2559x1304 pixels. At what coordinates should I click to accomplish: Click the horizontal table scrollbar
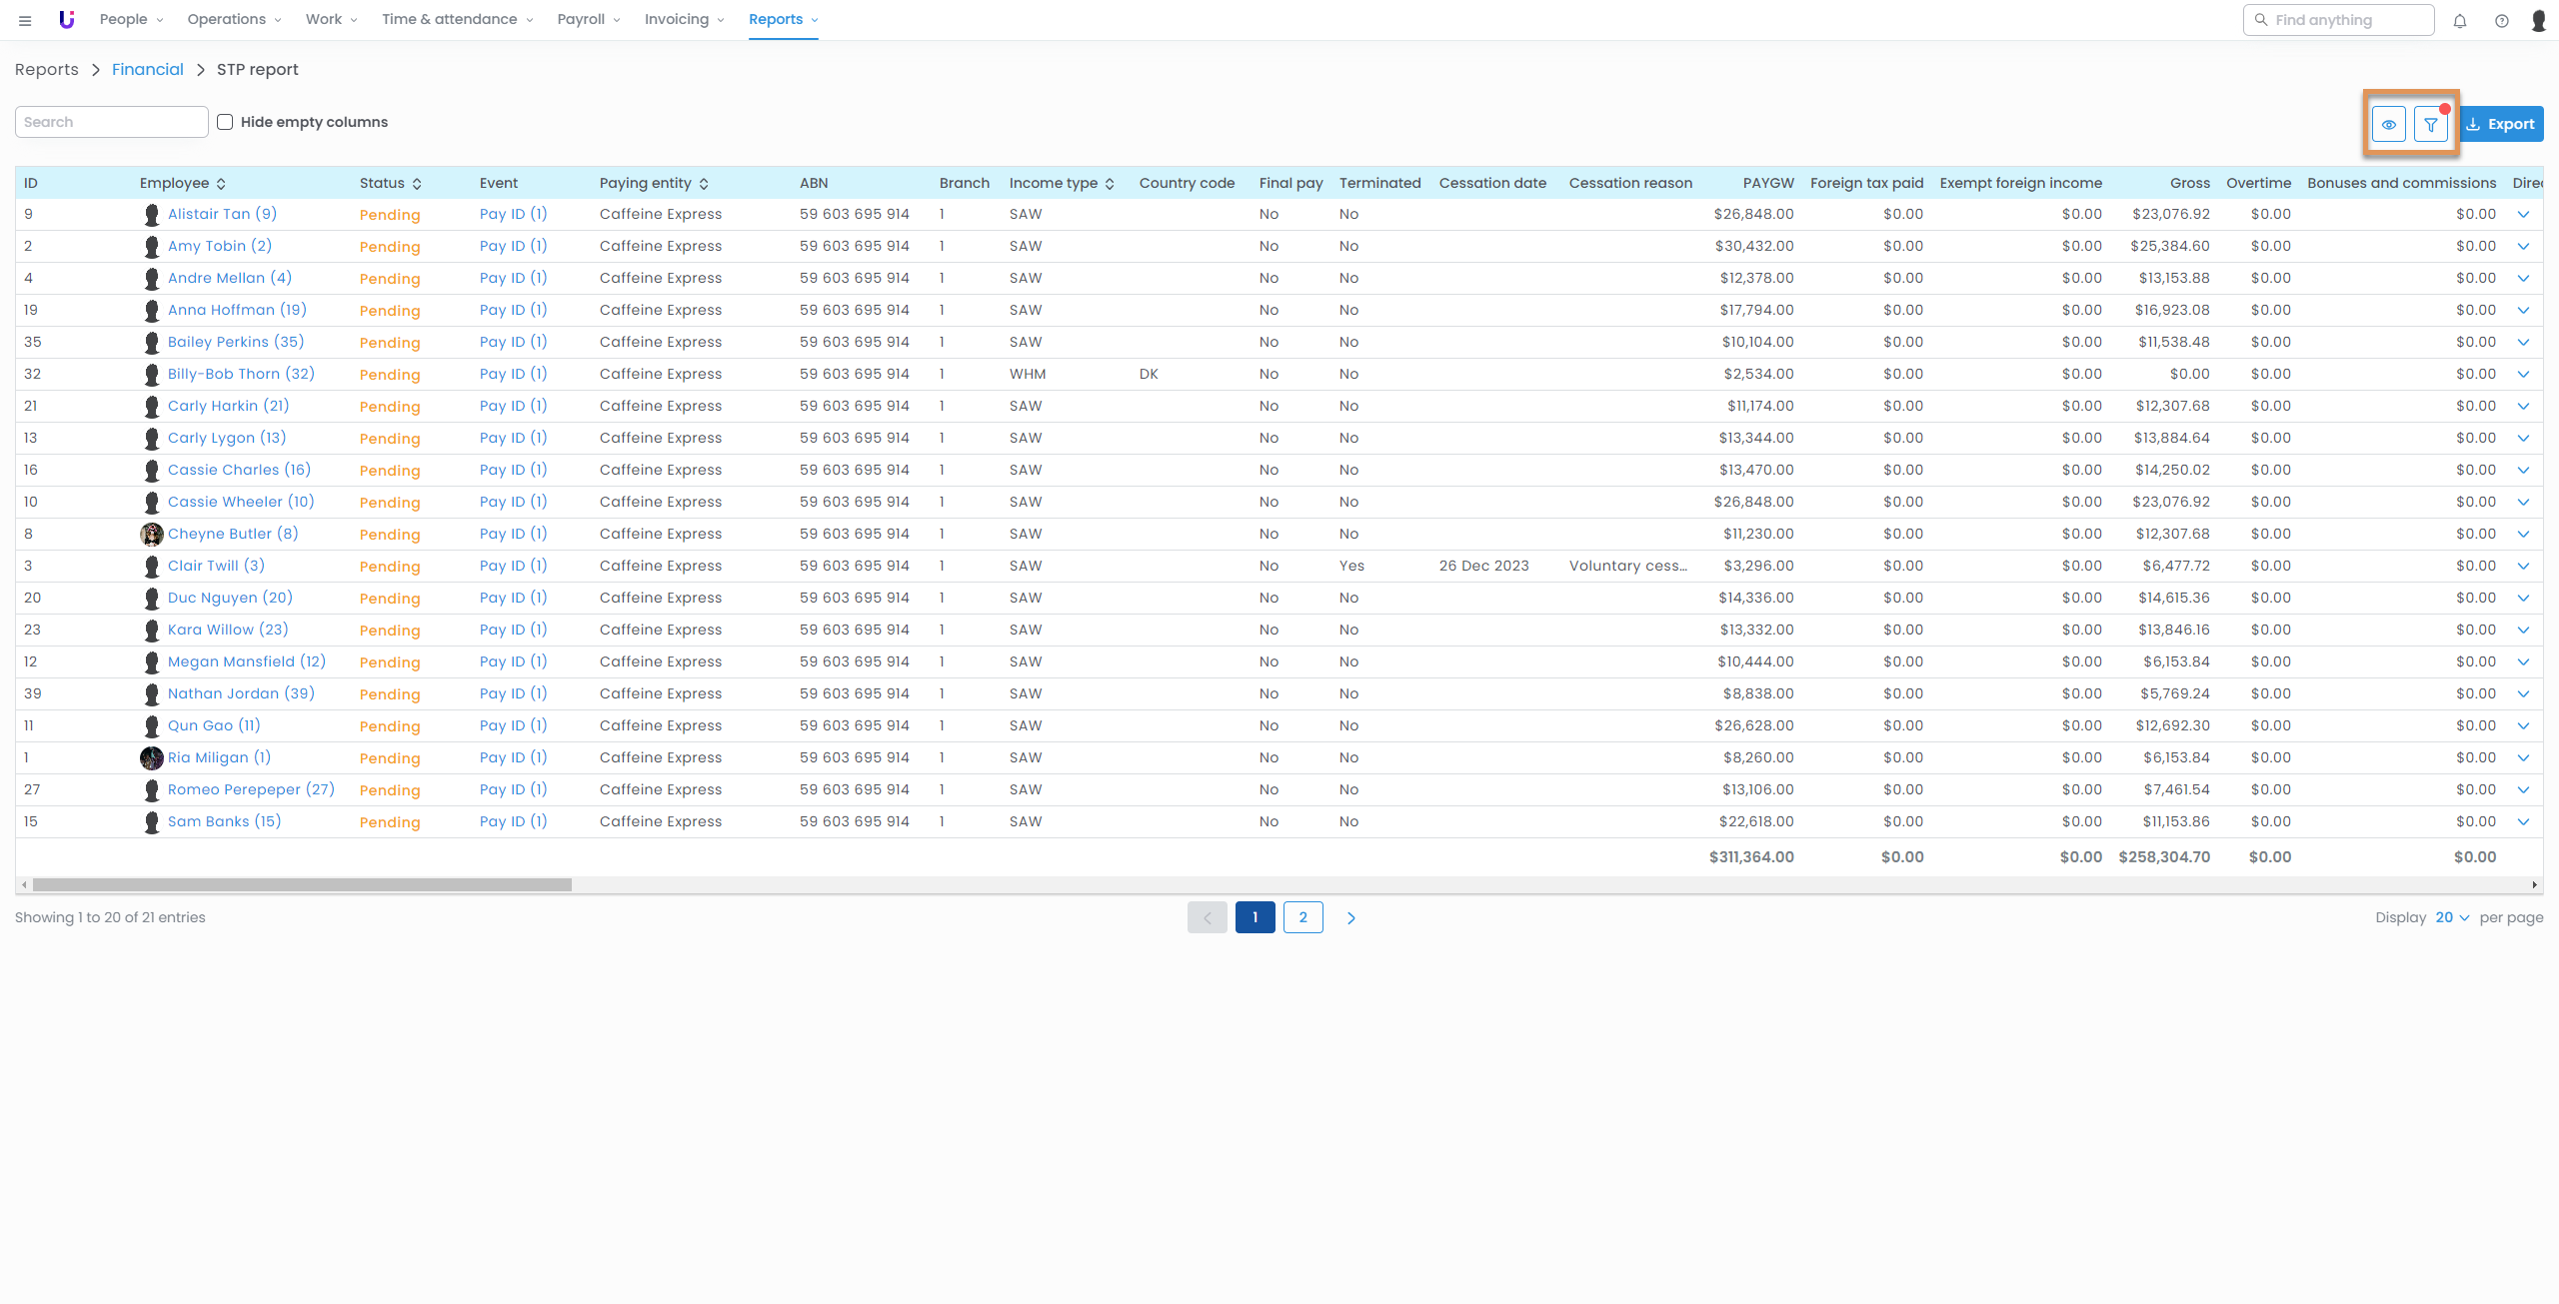[300, 884]
